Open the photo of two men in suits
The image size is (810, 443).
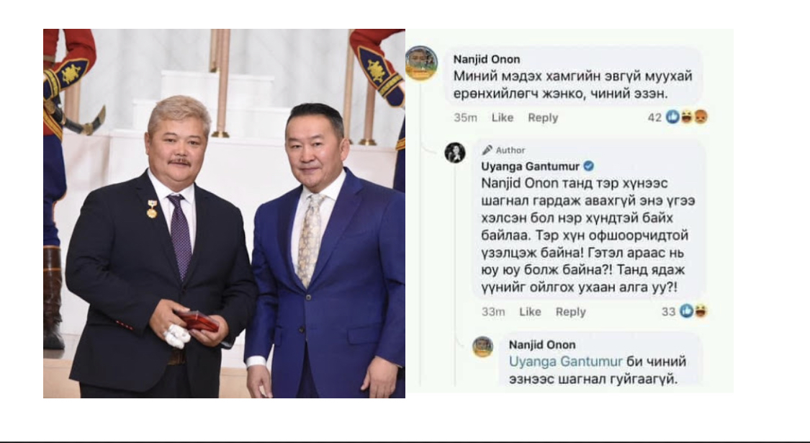[x=224, y=213]
